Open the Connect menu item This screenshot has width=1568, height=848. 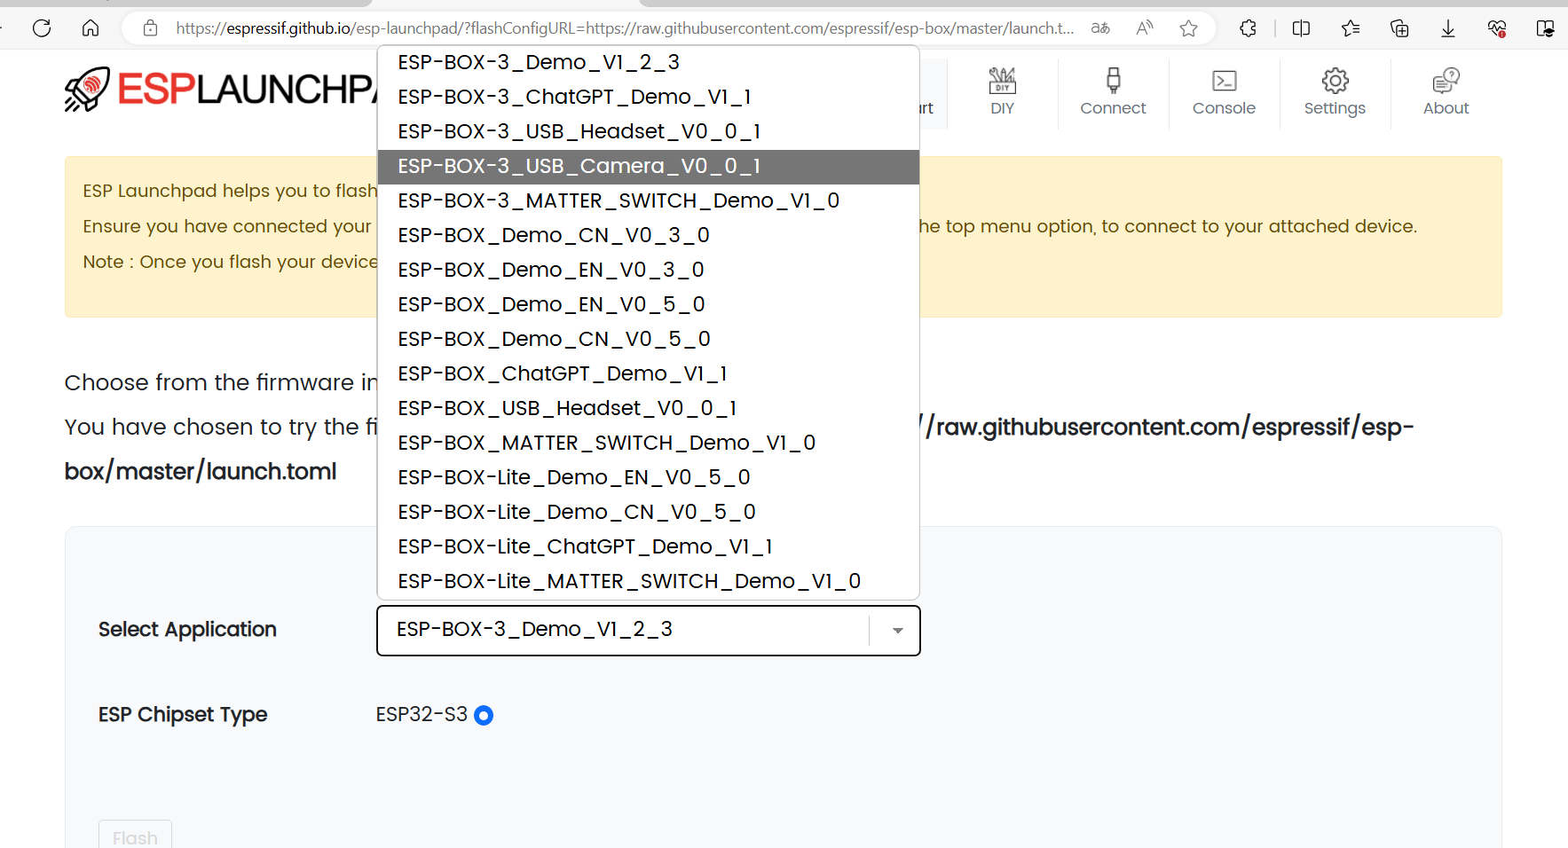1113,92
